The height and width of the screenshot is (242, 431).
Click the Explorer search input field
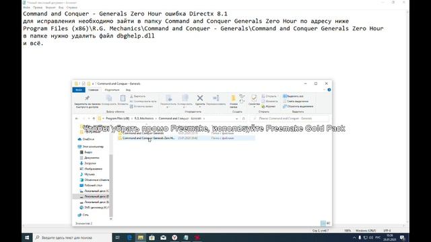290,118
